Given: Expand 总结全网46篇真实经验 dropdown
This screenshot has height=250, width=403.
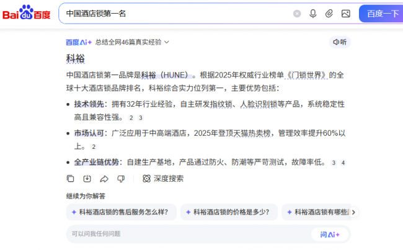Looking at the screenshot, I should pos(132,42).
